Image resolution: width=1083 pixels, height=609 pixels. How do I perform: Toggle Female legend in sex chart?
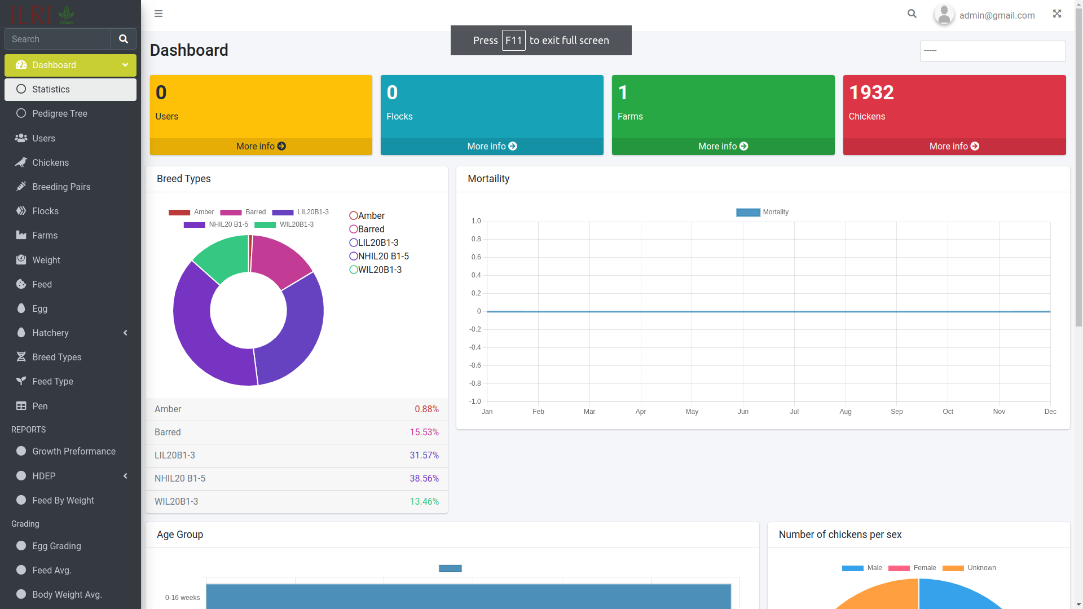click(x=912, y=568)
